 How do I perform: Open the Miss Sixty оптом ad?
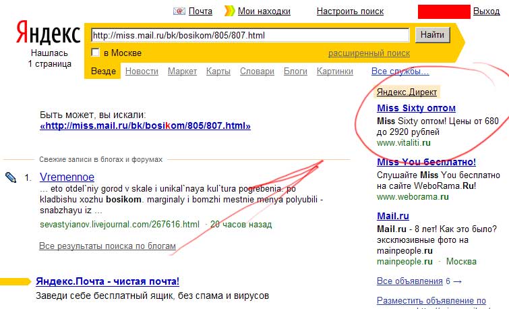(x=416, y=108)
